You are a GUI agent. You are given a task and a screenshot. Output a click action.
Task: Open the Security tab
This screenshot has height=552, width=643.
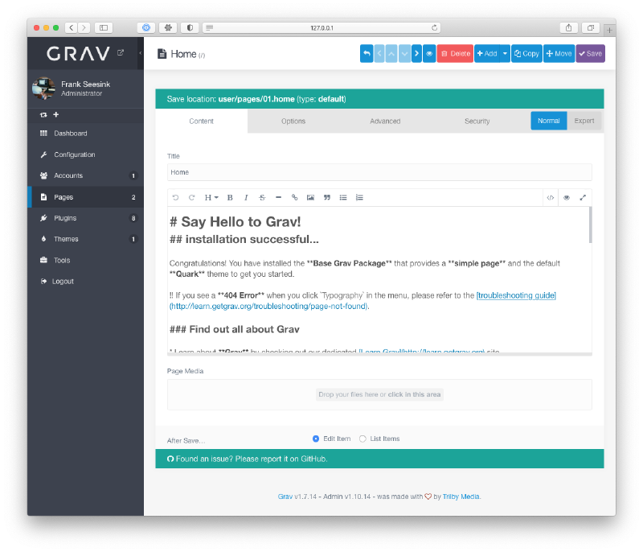(x=477, y=121)
